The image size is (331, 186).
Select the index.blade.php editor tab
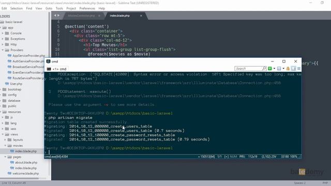[119, 16]
